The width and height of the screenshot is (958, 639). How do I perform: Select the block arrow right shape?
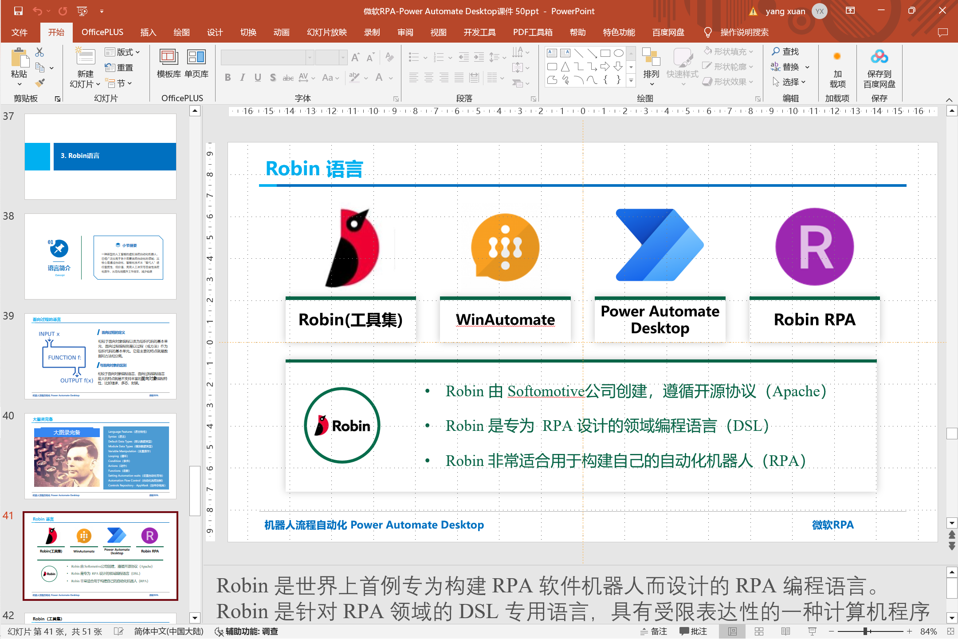point(605,67)
